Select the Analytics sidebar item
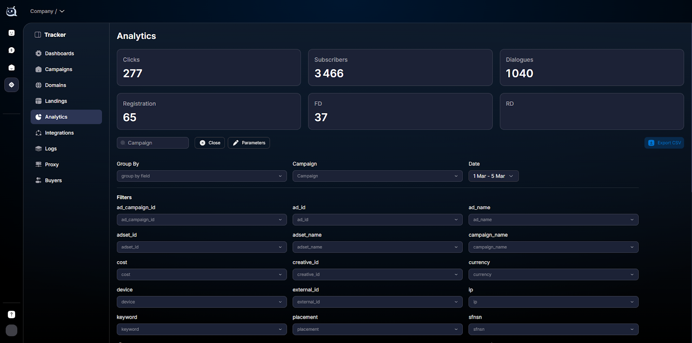 (66, 117)
